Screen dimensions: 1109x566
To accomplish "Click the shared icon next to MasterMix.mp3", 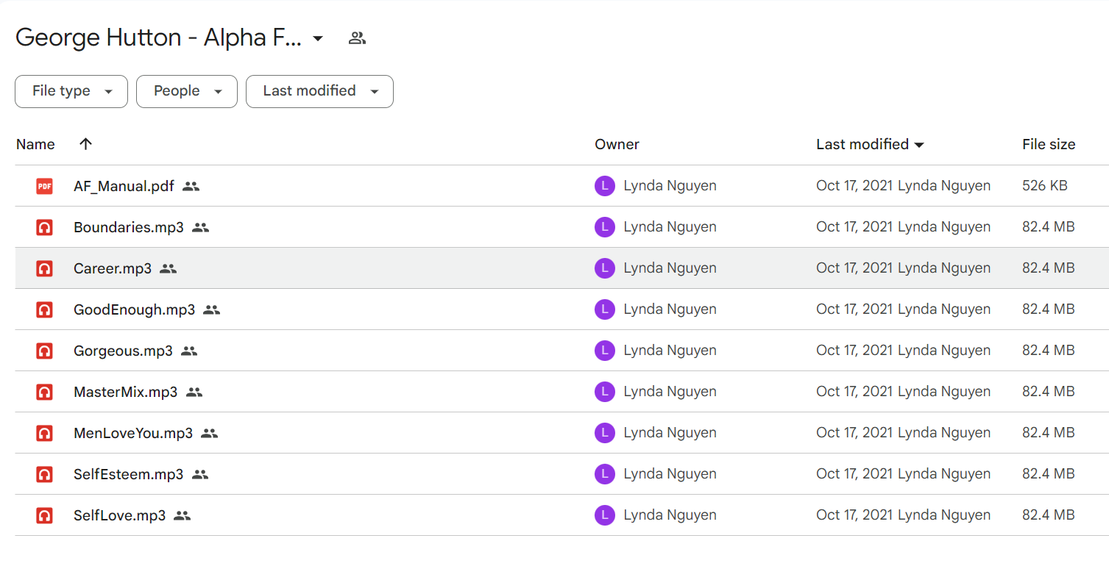I will click(194, 393).
